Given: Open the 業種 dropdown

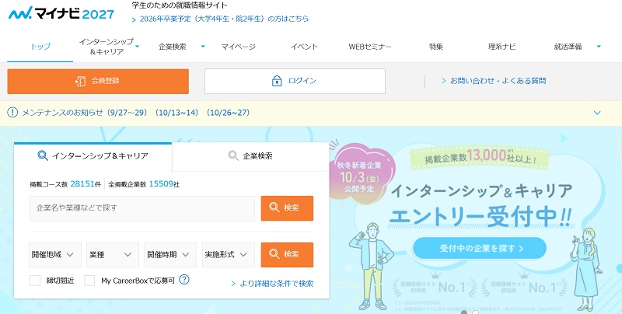Looking at the screenshot, I should pyautogui.click(x=113, y=254).
